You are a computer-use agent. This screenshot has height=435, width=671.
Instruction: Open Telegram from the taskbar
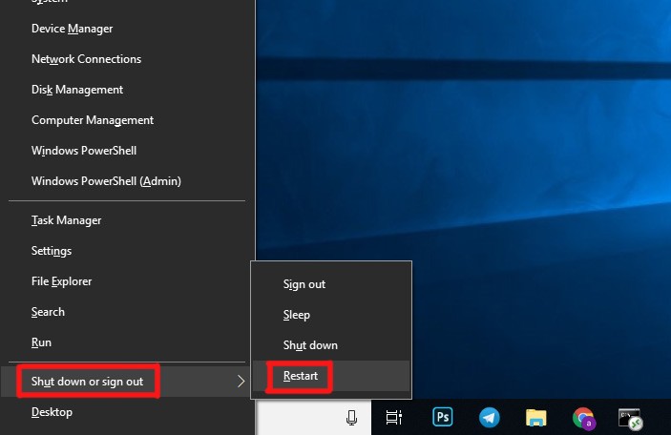(x=490, y=418)
